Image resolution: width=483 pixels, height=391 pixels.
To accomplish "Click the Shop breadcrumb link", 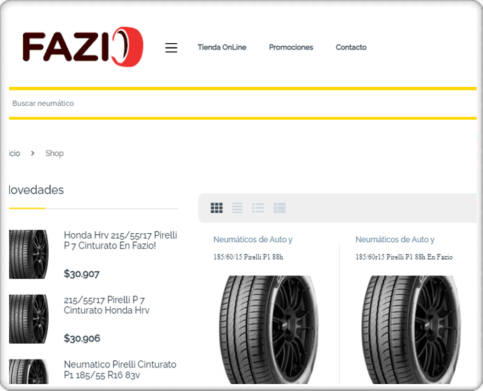I will click(x=54, y=154).
